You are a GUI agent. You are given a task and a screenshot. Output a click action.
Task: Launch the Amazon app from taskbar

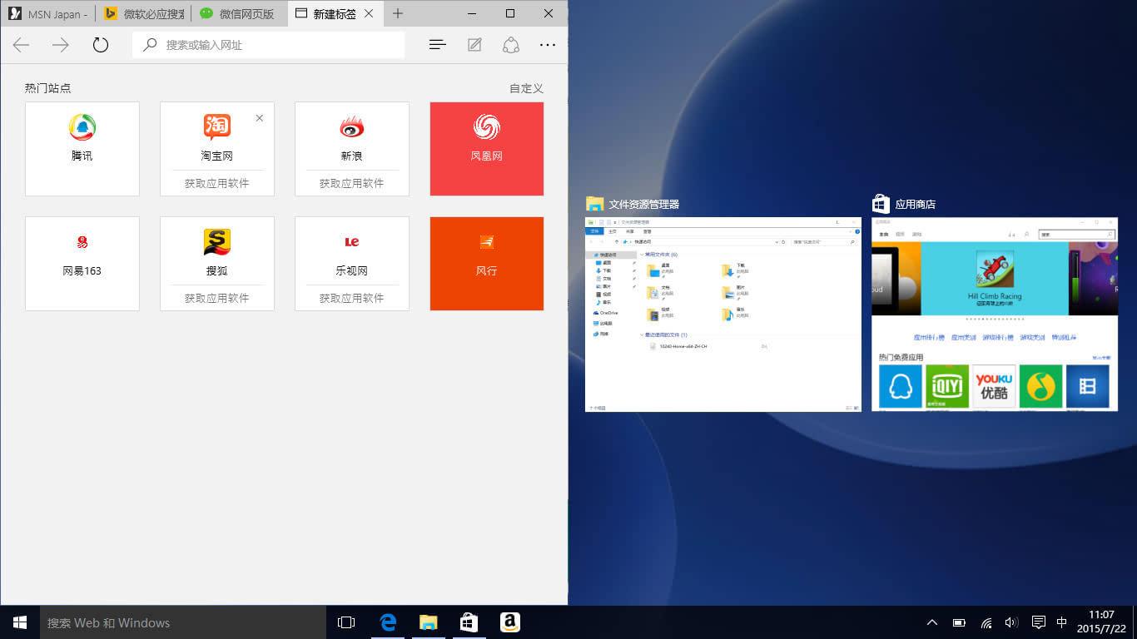tap(509, 622)
